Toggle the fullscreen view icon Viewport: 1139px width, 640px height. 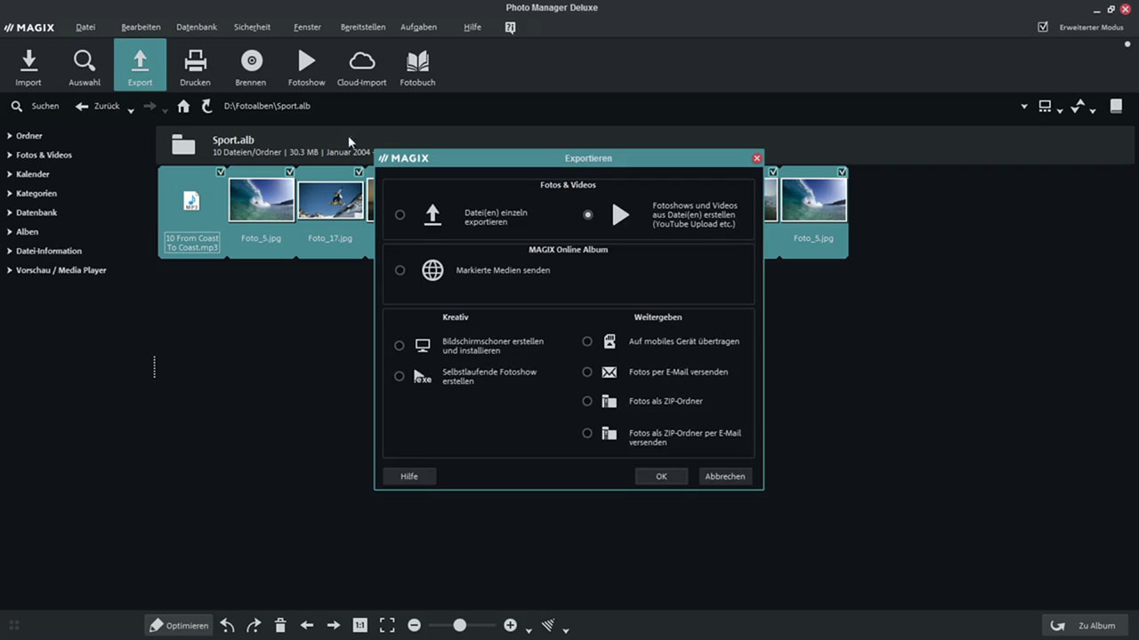387,625
